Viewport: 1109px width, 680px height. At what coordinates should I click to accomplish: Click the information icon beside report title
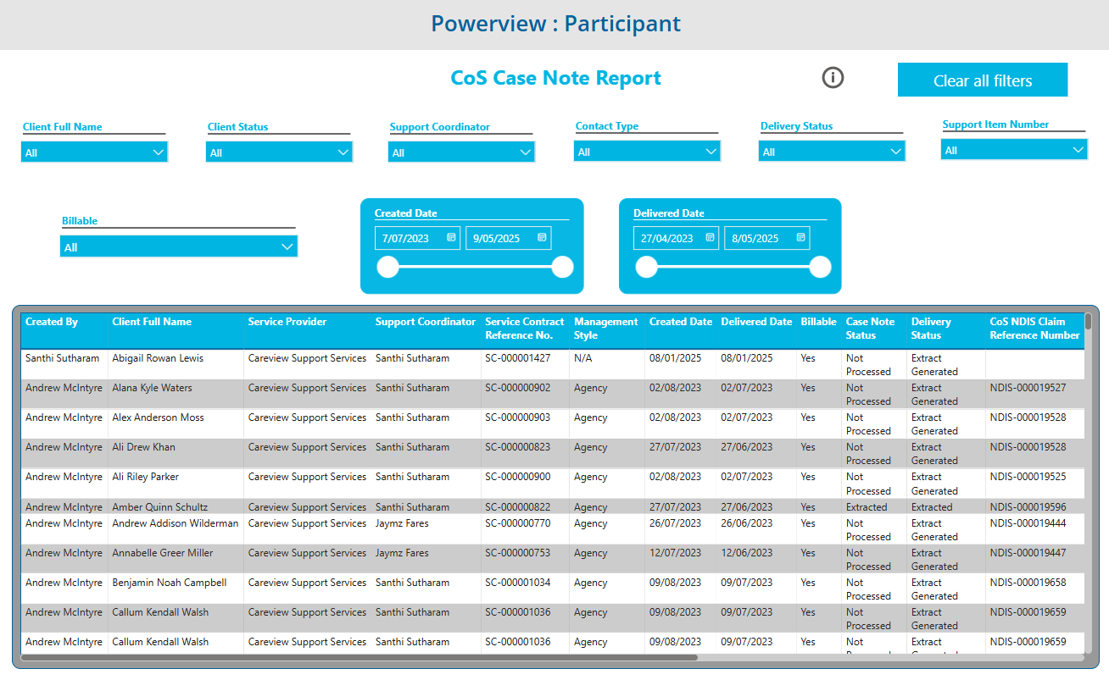pos(833,78)
